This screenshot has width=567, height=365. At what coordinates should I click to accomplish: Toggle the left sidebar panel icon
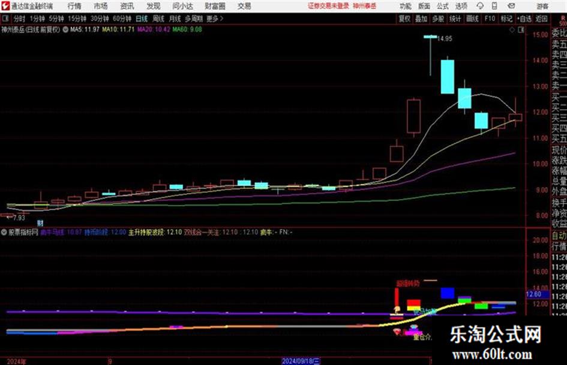5,19
